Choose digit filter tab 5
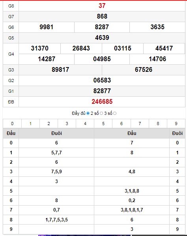The width and height of the screenshot is (187, 236). pyautogui.click(x=103, y=124)
